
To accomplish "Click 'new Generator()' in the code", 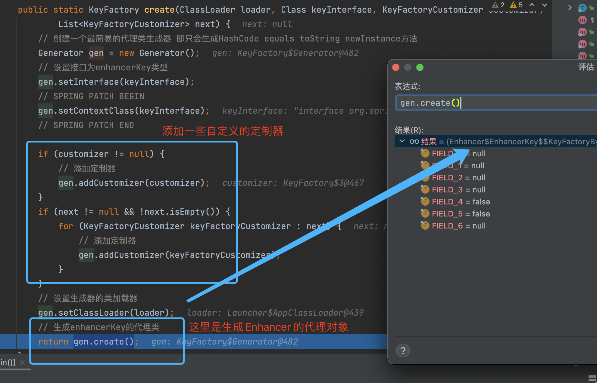I will [157, 53].
